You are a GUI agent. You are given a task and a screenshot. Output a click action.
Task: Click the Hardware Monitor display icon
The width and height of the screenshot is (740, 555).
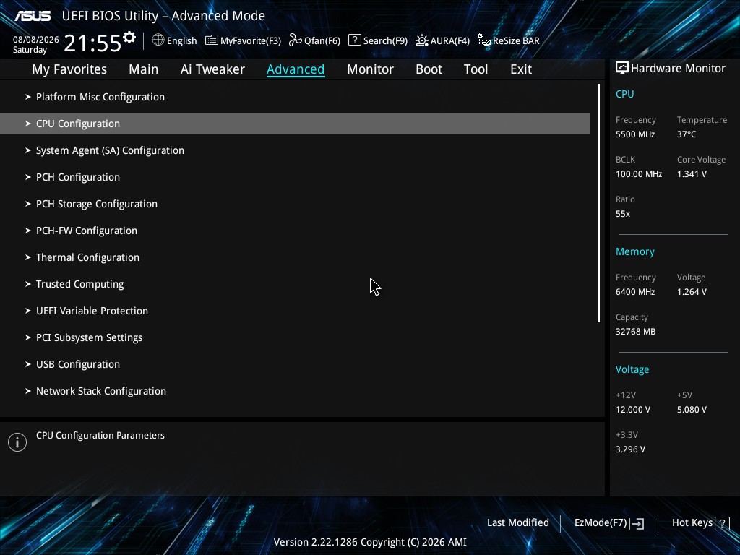tap(622, 69)
